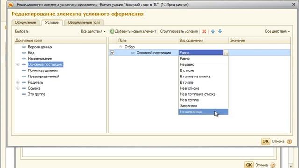
Task: Click the Значение column header
Action: pyautogui.click(x=259, y=41)
